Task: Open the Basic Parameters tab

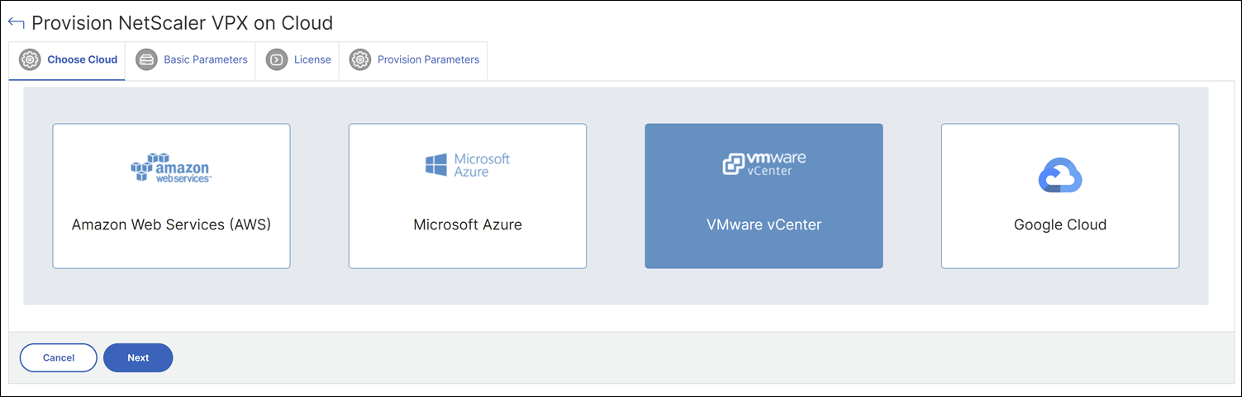Action: pos(206,60)
